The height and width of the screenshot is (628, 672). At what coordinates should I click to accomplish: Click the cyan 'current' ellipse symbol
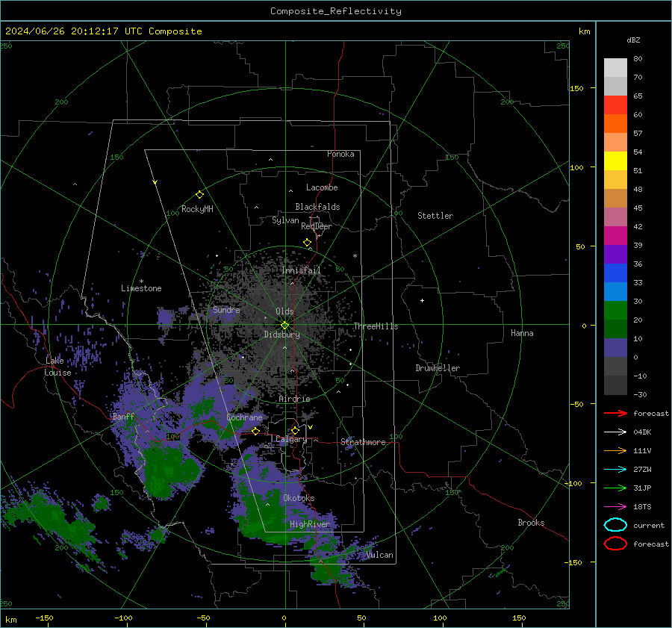coord(615,525)
